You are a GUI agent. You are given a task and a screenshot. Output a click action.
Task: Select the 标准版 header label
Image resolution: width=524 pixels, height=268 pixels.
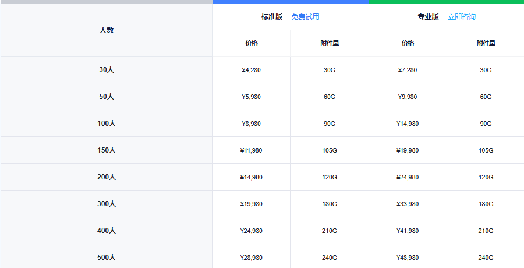(x=272, y=17)
